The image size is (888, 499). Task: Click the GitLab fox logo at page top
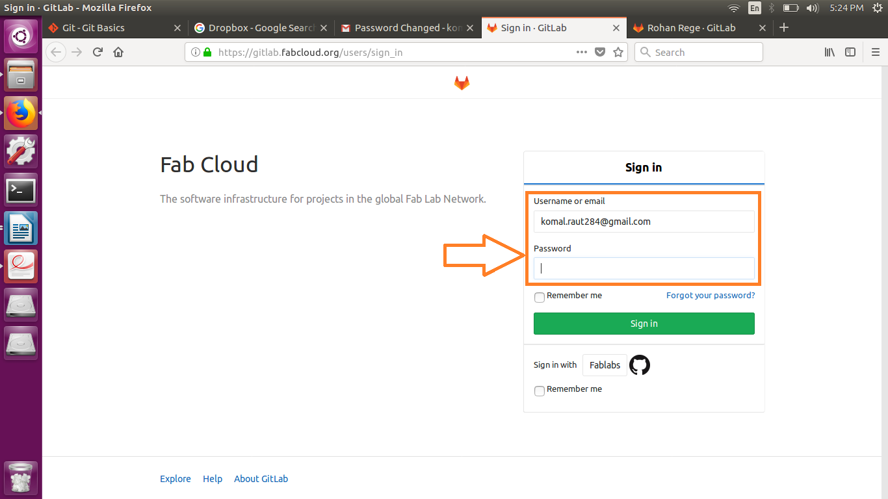tap(462, 83)
